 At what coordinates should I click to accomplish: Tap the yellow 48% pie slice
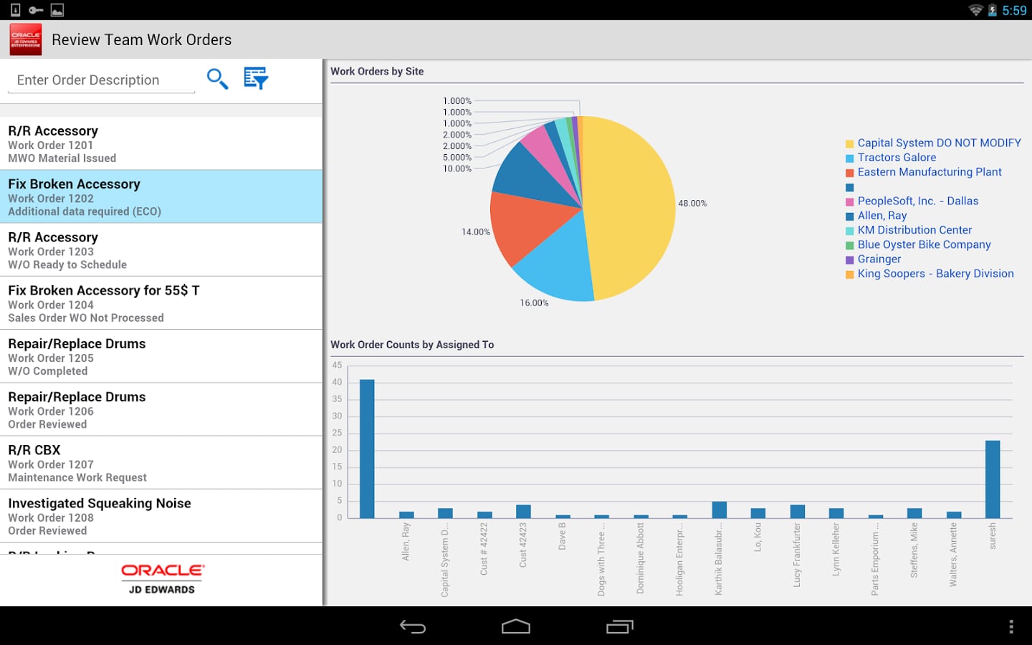pos(631,208)
